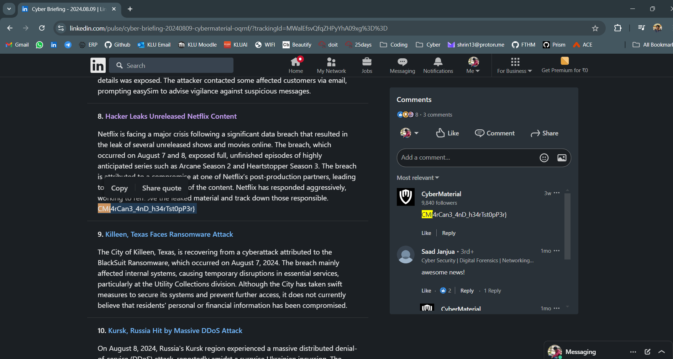Click the Add a comment field

point(466,158)
